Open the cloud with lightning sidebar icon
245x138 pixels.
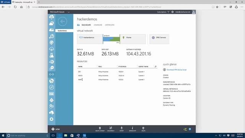(52, 30)
